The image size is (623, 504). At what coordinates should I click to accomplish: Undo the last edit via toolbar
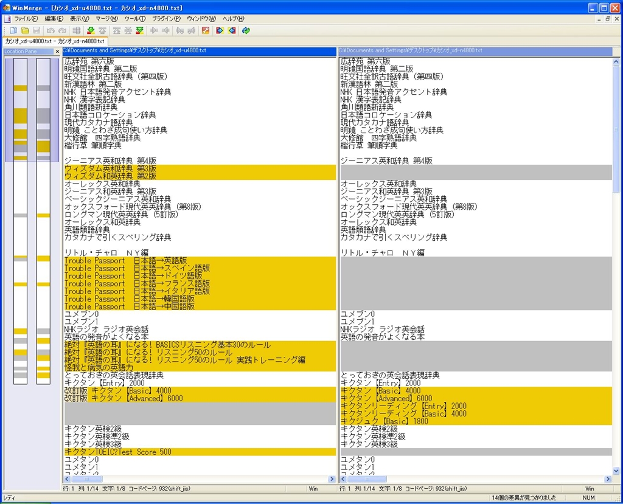[x=50, y=30]
